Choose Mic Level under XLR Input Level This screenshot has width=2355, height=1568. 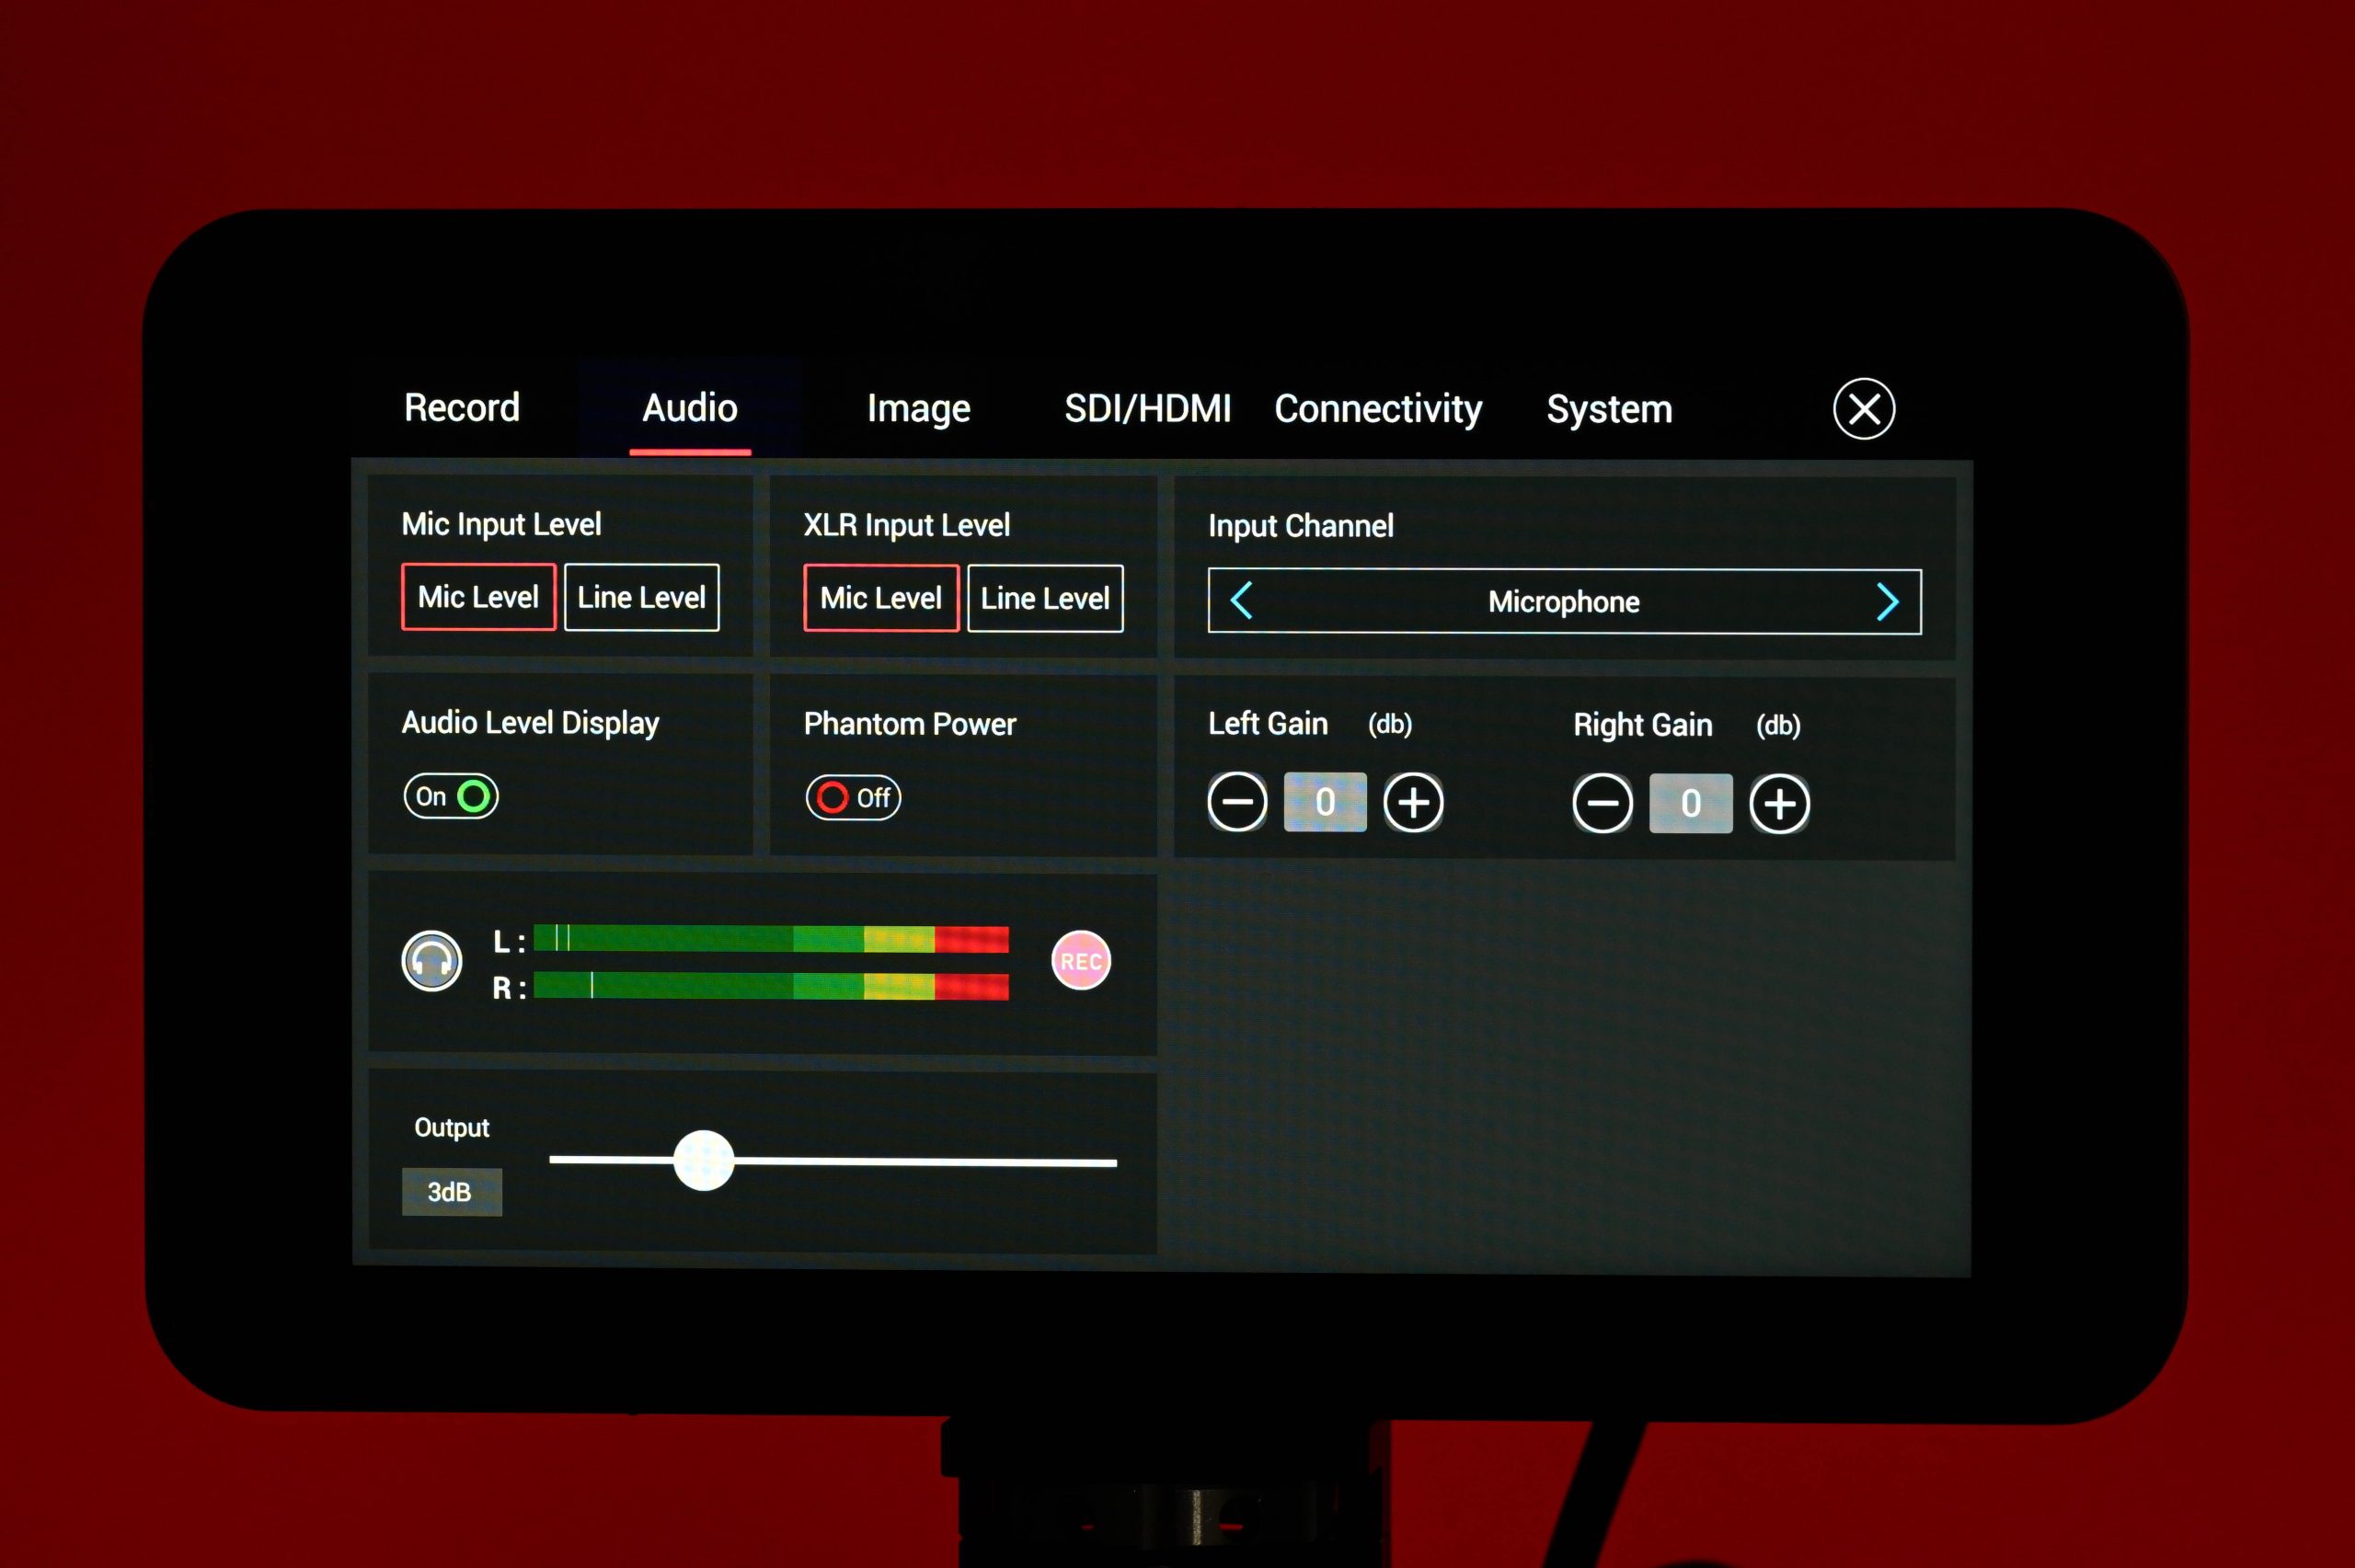click(880, 599)
